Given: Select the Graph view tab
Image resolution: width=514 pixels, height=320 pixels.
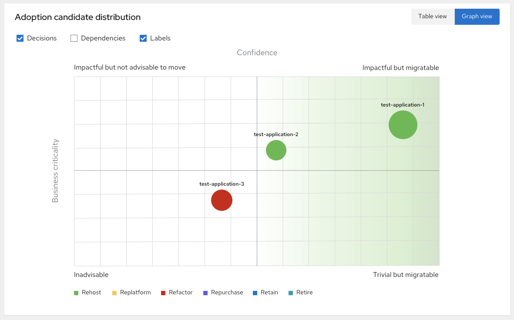Looking at the screenshot, I should (477, 17).
